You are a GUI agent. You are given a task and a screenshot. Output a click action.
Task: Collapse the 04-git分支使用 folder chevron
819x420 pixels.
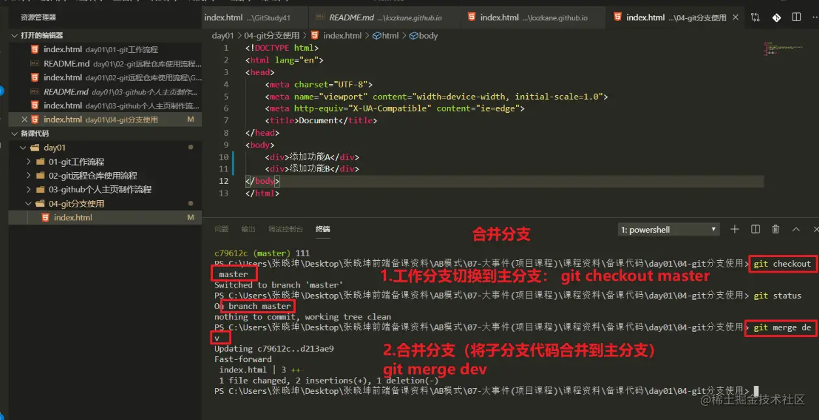click(x=29, y=203)
